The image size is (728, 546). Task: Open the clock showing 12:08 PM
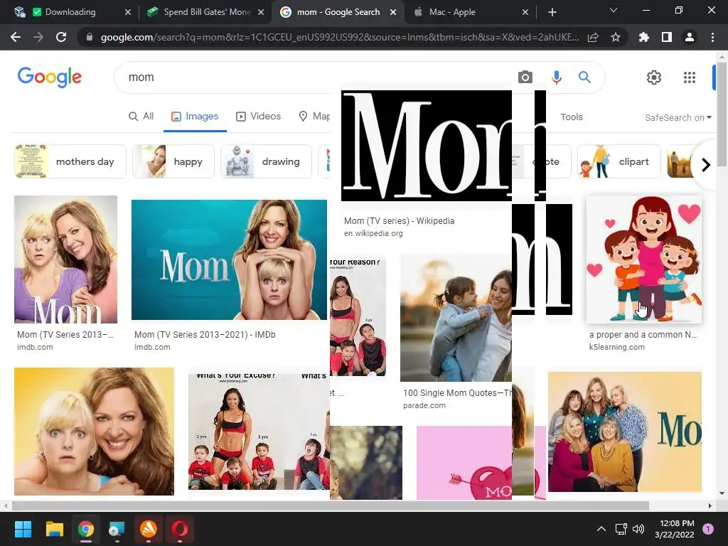675,529
